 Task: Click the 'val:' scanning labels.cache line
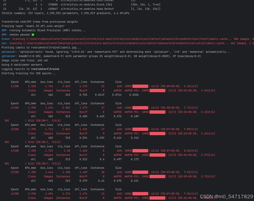[128, 43]
